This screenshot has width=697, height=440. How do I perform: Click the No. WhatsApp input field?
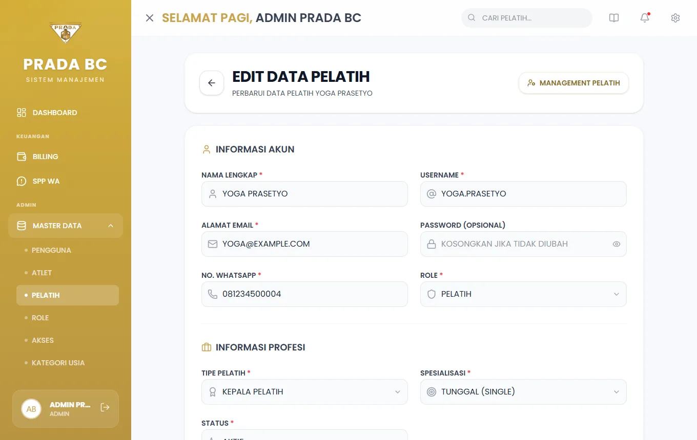coord(304,294)
